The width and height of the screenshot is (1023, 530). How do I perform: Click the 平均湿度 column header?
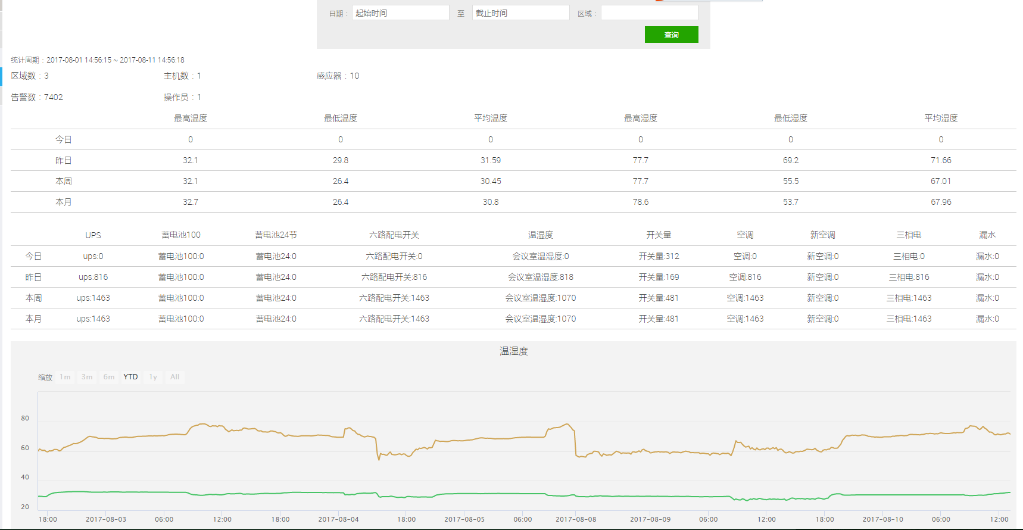(x=941, y=119)
